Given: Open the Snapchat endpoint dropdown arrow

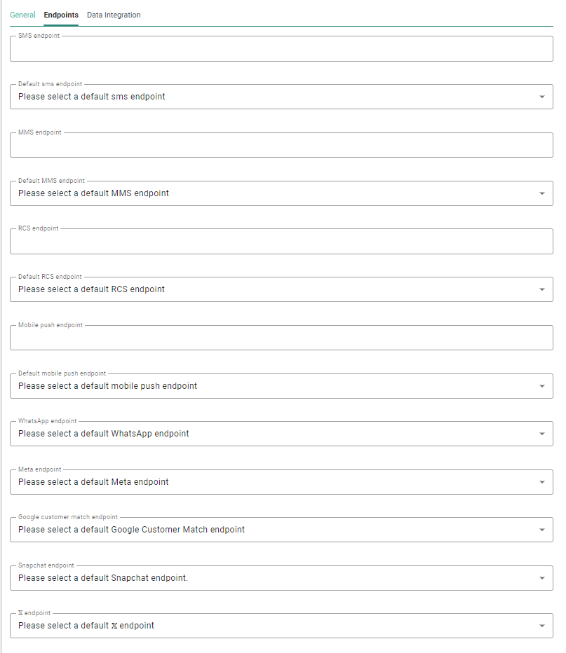Looking at the screenshot, I should coord(541,578).
